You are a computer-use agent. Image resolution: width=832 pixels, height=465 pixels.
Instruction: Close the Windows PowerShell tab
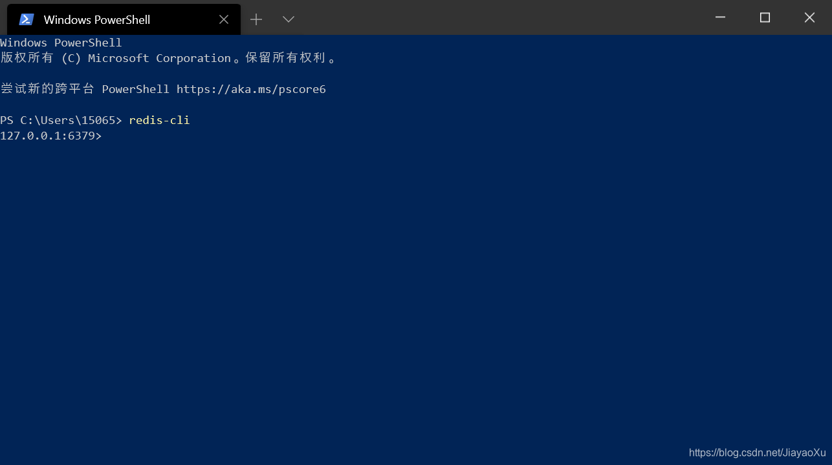click(224, 19)
